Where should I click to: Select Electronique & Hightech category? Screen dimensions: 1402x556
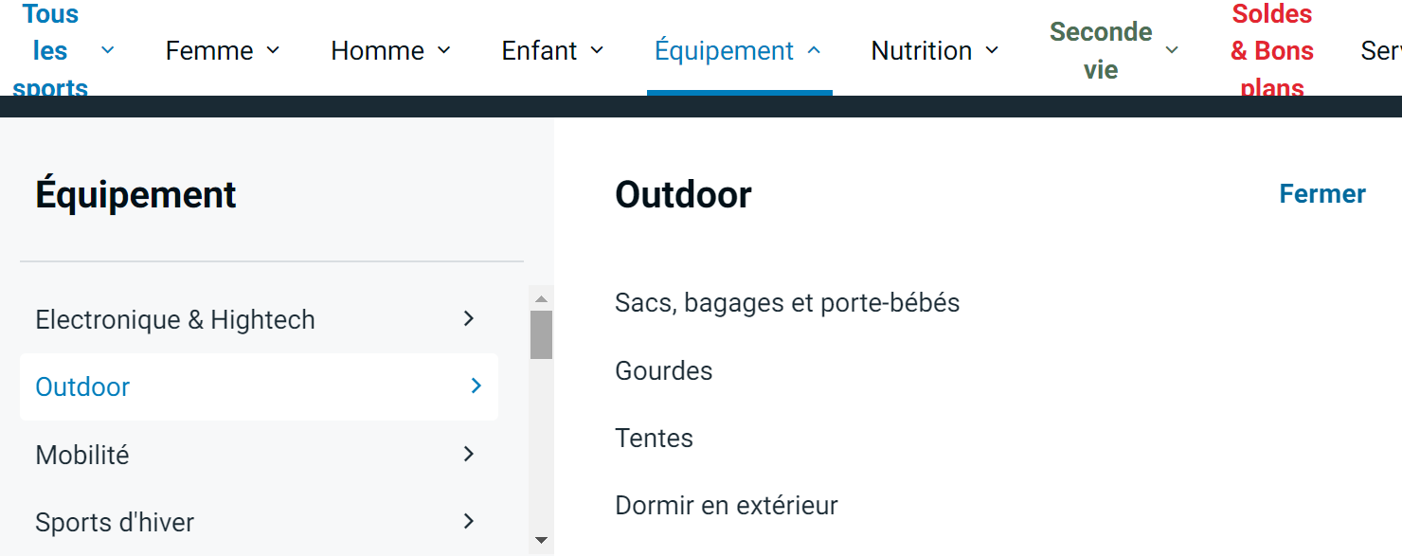click(x=175, y=320)
